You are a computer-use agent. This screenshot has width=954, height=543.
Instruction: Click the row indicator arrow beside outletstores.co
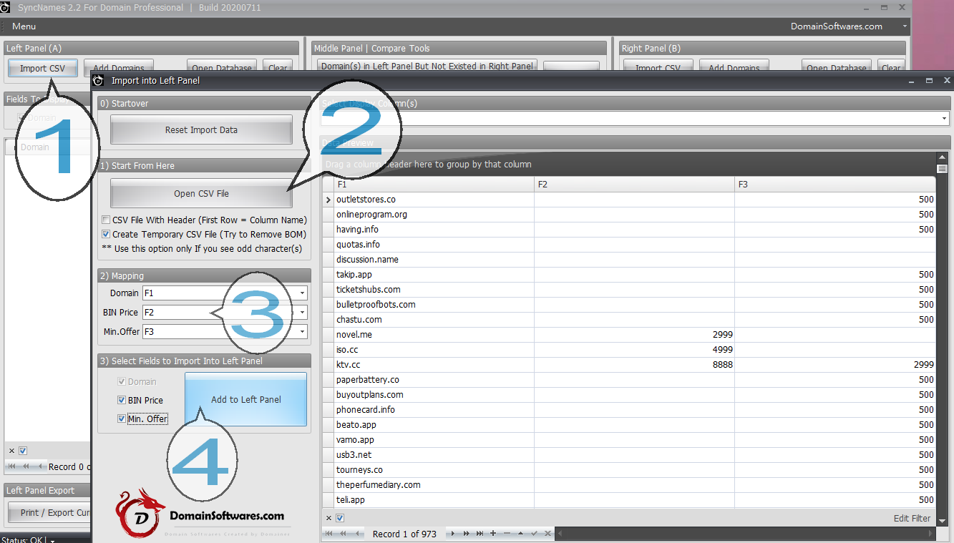click(328, 200)
